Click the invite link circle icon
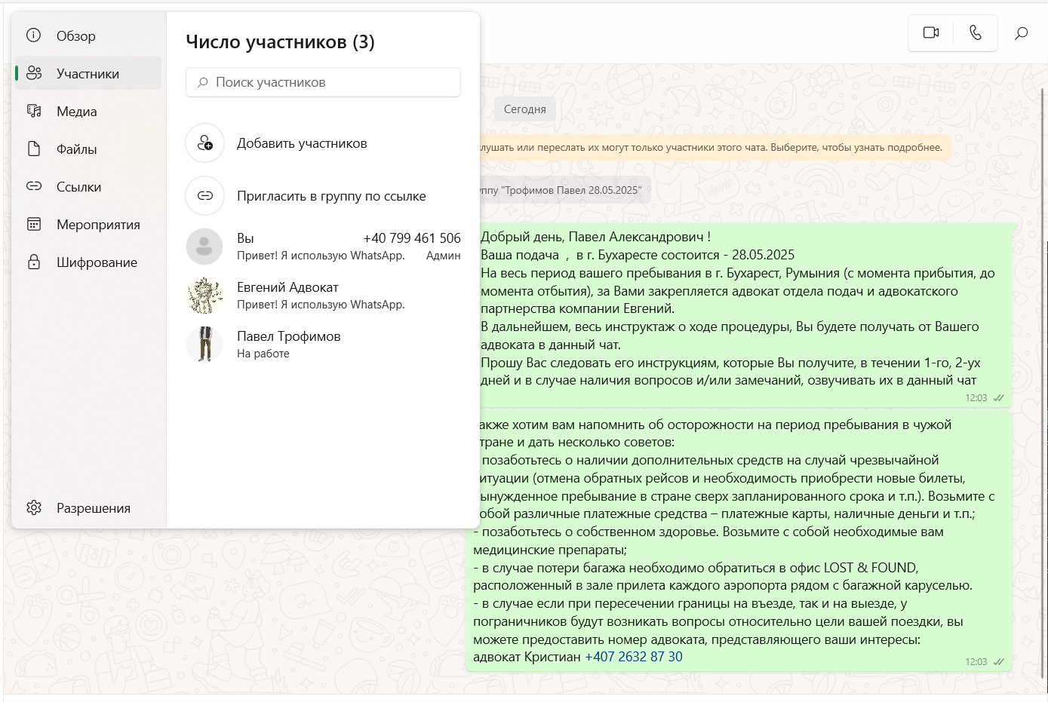Viewport: 1048px width, 702px height. tap(205, 196)
